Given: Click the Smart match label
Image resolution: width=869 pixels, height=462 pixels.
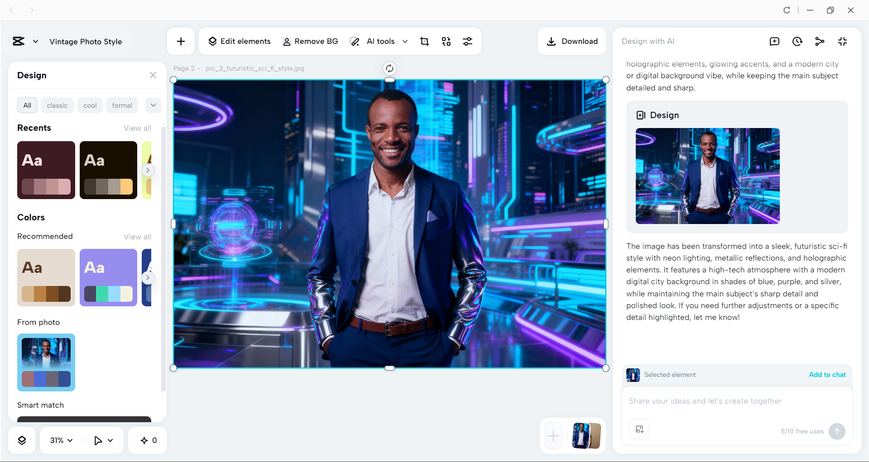Looking at the screenshot, I should (x=40, y=405).
